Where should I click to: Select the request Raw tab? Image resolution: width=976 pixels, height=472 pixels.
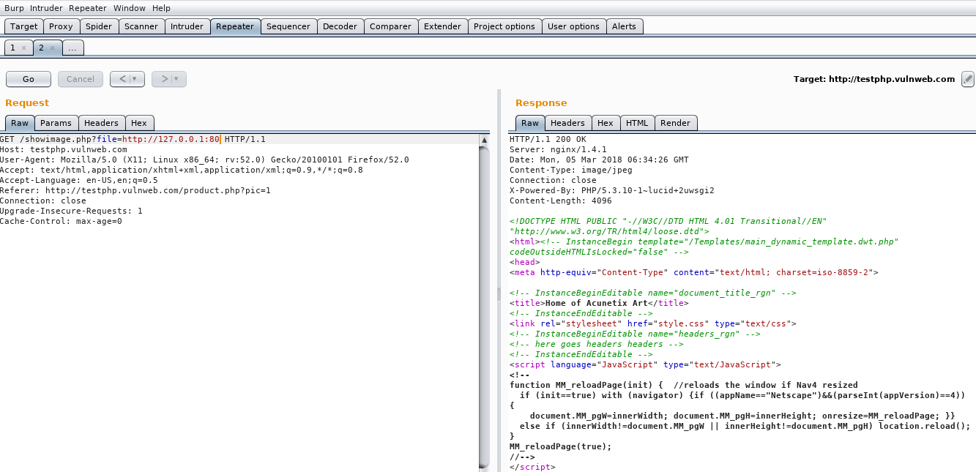pos(20,123)
